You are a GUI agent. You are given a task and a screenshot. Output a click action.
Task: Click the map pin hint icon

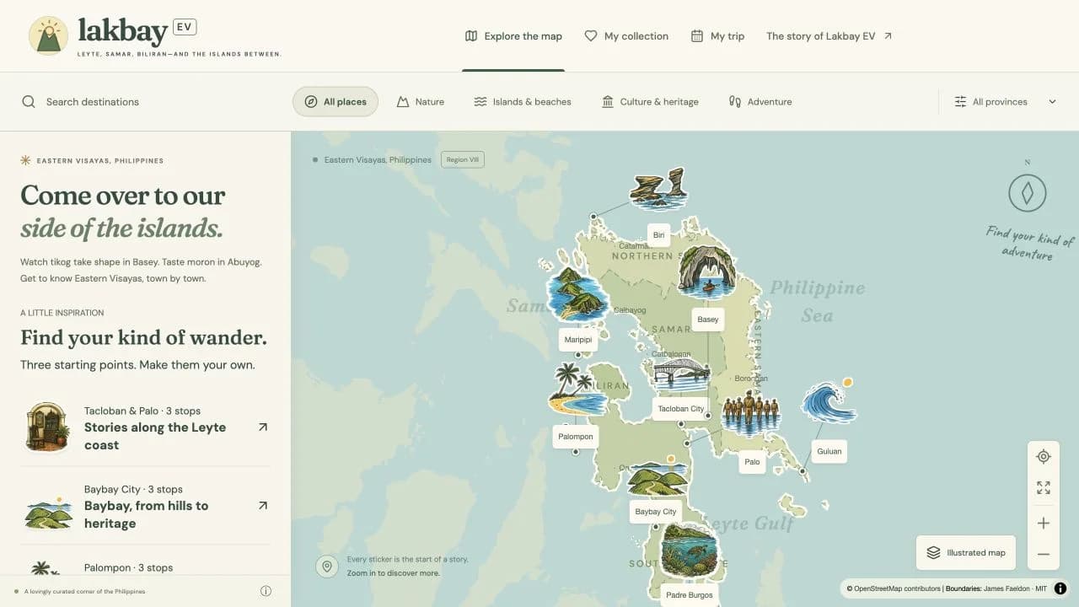click(x=327, y=567)
